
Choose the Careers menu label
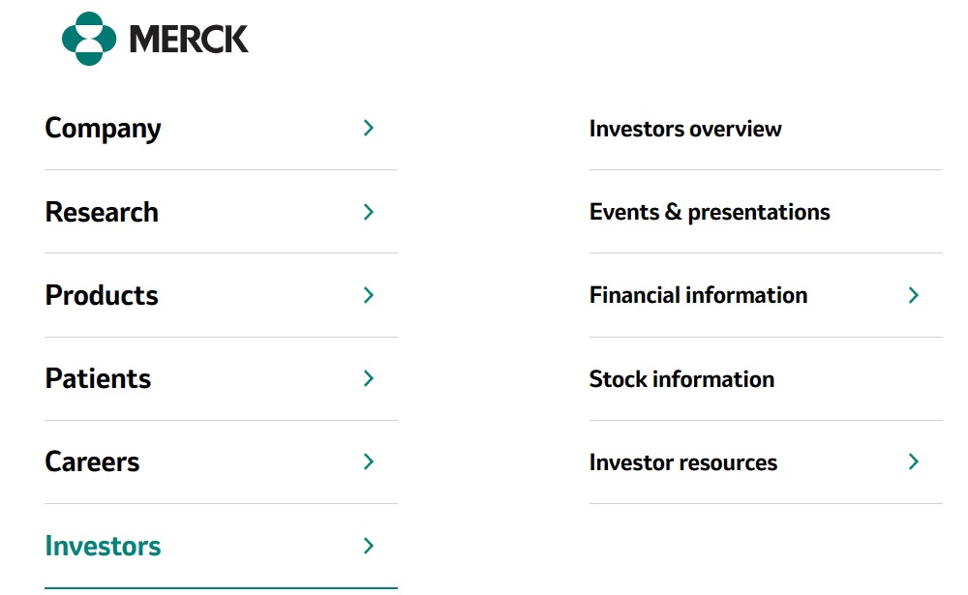[x=92, y=461]
